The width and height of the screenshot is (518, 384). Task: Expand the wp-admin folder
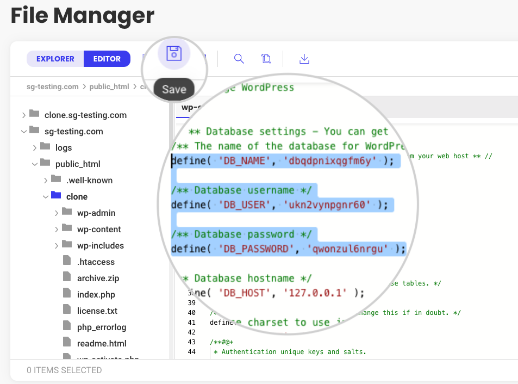coord(57,213)
